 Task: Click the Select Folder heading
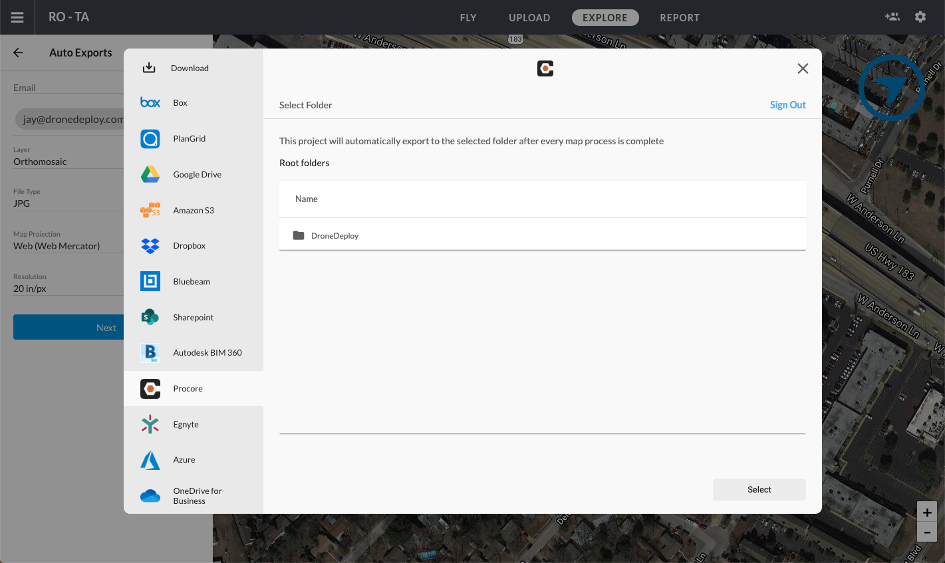305,105
